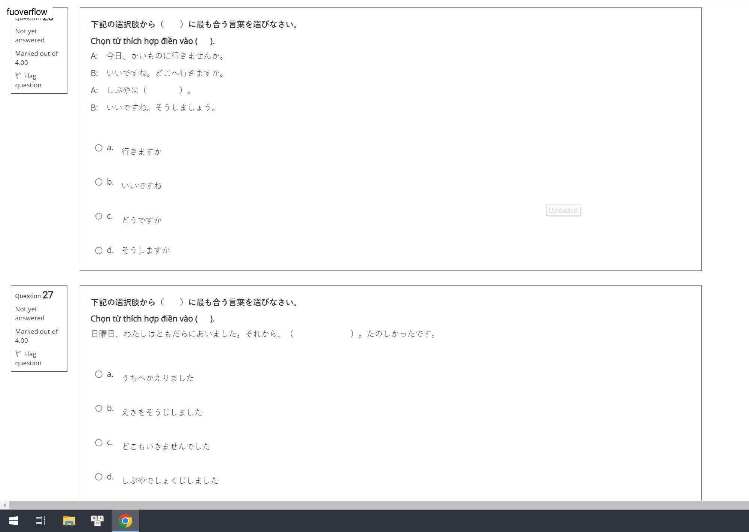Viewport: 749px width, 532px height.
Task: Click the 'Question 27' heading
Action: point(34,295)
